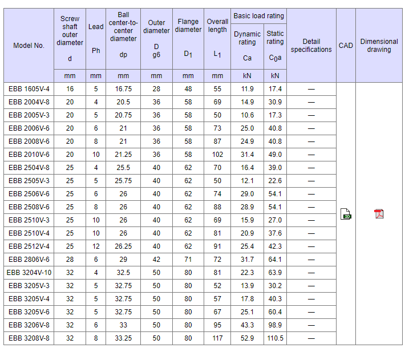Click dynamic rating value 52.9
Screen dimensions: 405x348
[247, 338]
